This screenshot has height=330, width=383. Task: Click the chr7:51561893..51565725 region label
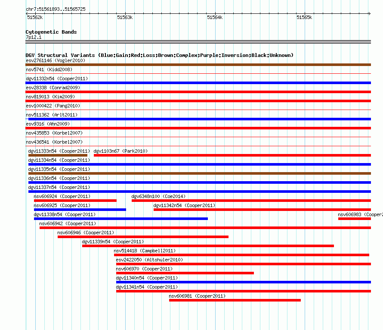[56, 9]
